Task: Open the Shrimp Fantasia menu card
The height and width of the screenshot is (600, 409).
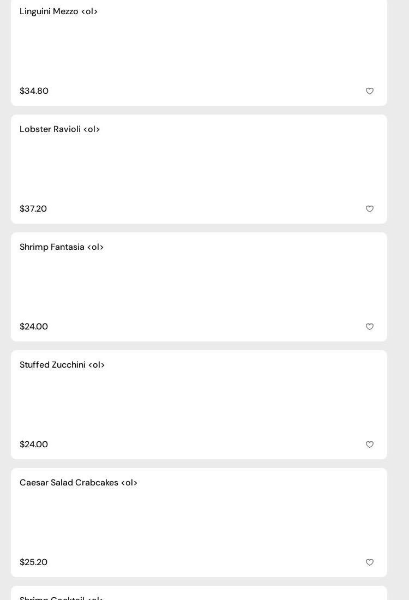Action: pos(199,287)
